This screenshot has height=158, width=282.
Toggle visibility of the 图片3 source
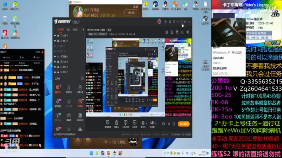point(55,67)
